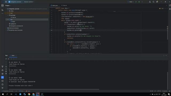Open Run tool window options
The height and width of the screenshot is (96, 171).
point(164,55)
